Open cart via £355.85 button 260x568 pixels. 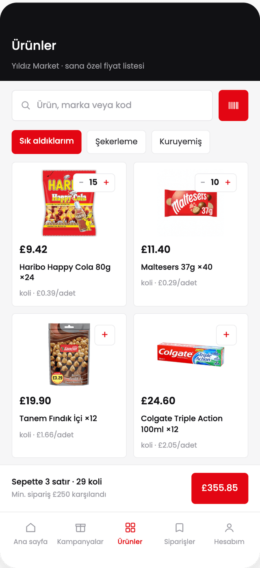point(220,488)
